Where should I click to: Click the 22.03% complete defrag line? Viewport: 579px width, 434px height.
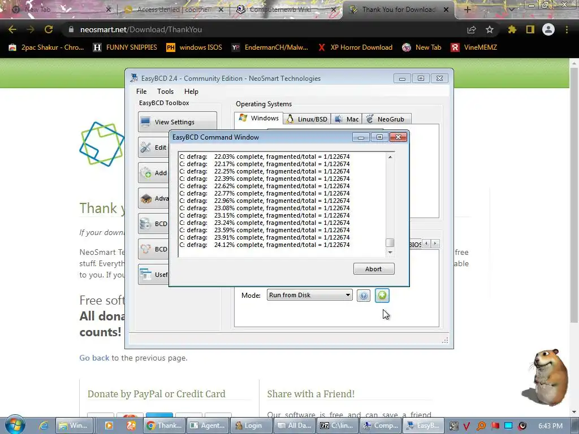click(265, 157)
